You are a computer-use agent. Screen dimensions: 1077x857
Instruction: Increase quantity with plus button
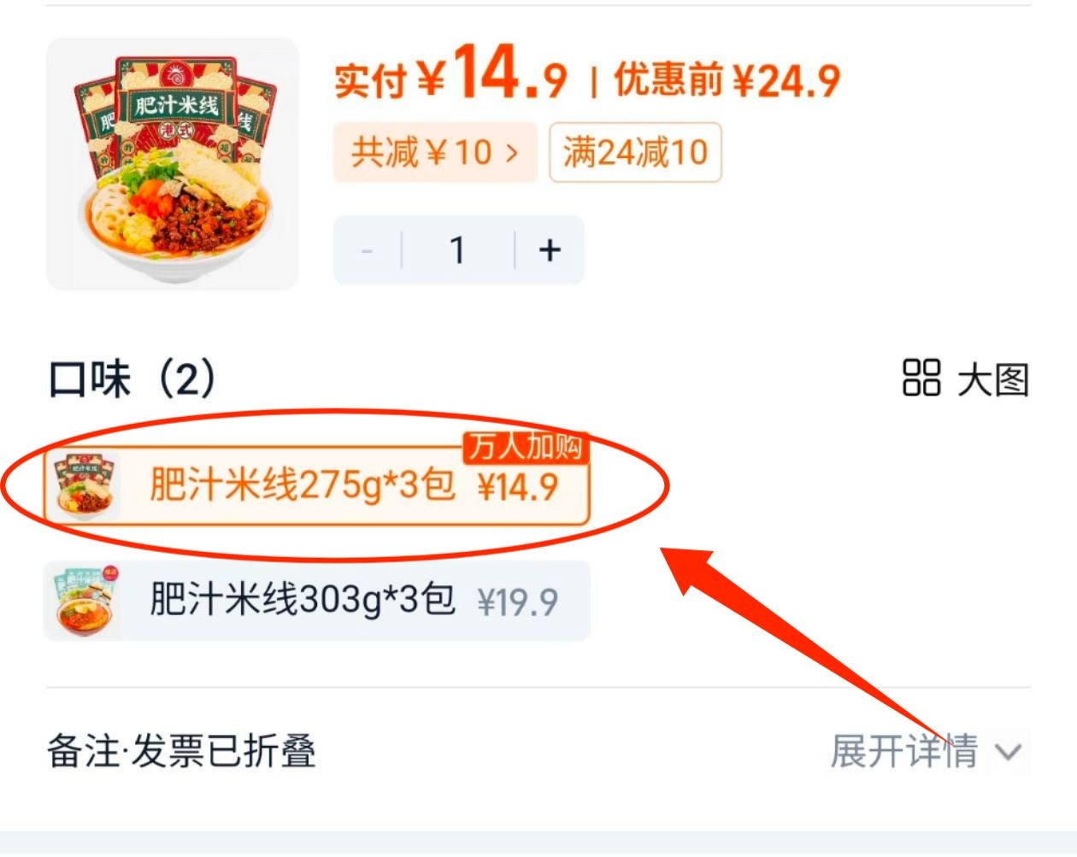click(x=550, y=249)
